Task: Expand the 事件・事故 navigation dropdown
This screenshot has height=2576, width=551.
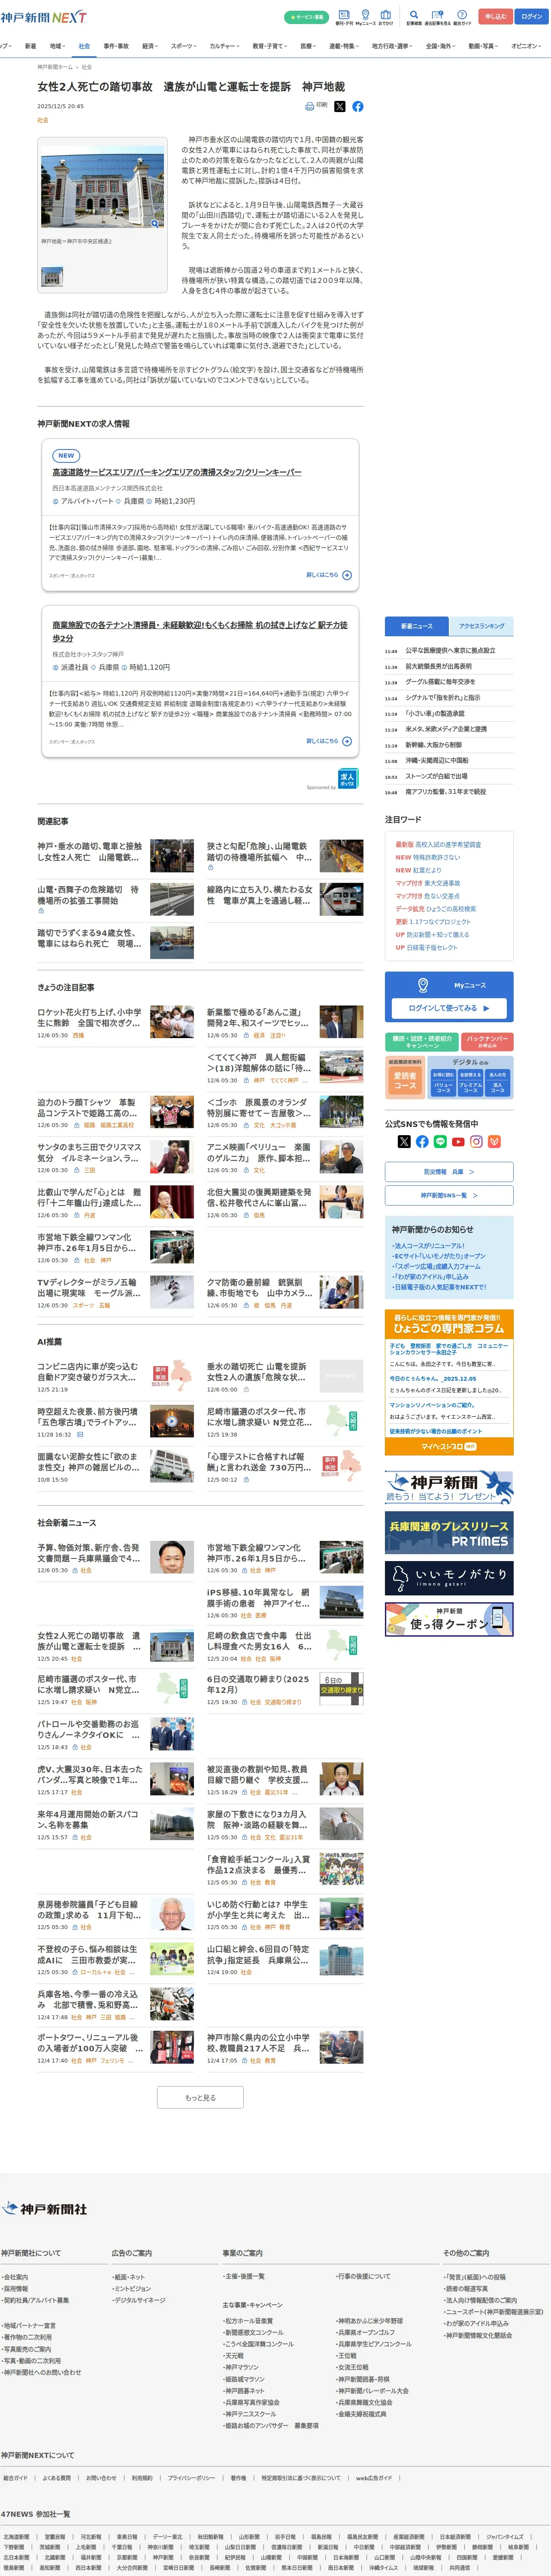Action: pyautogui.click(x=116, y=46)
